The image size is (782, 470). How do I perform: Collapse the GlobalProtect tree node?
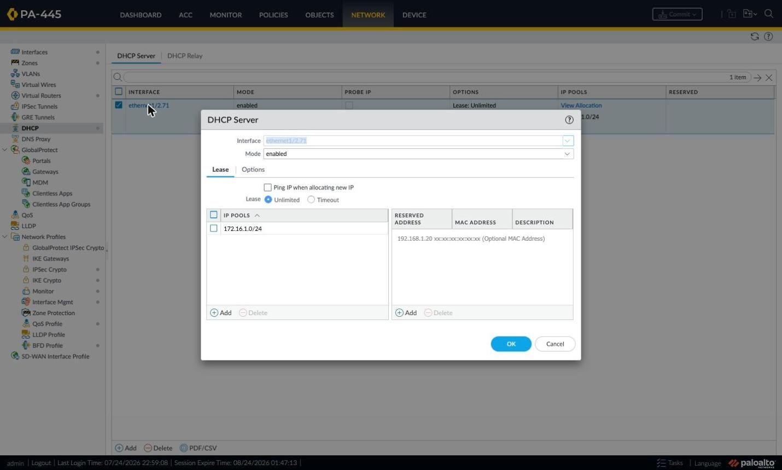click(5, 150)
